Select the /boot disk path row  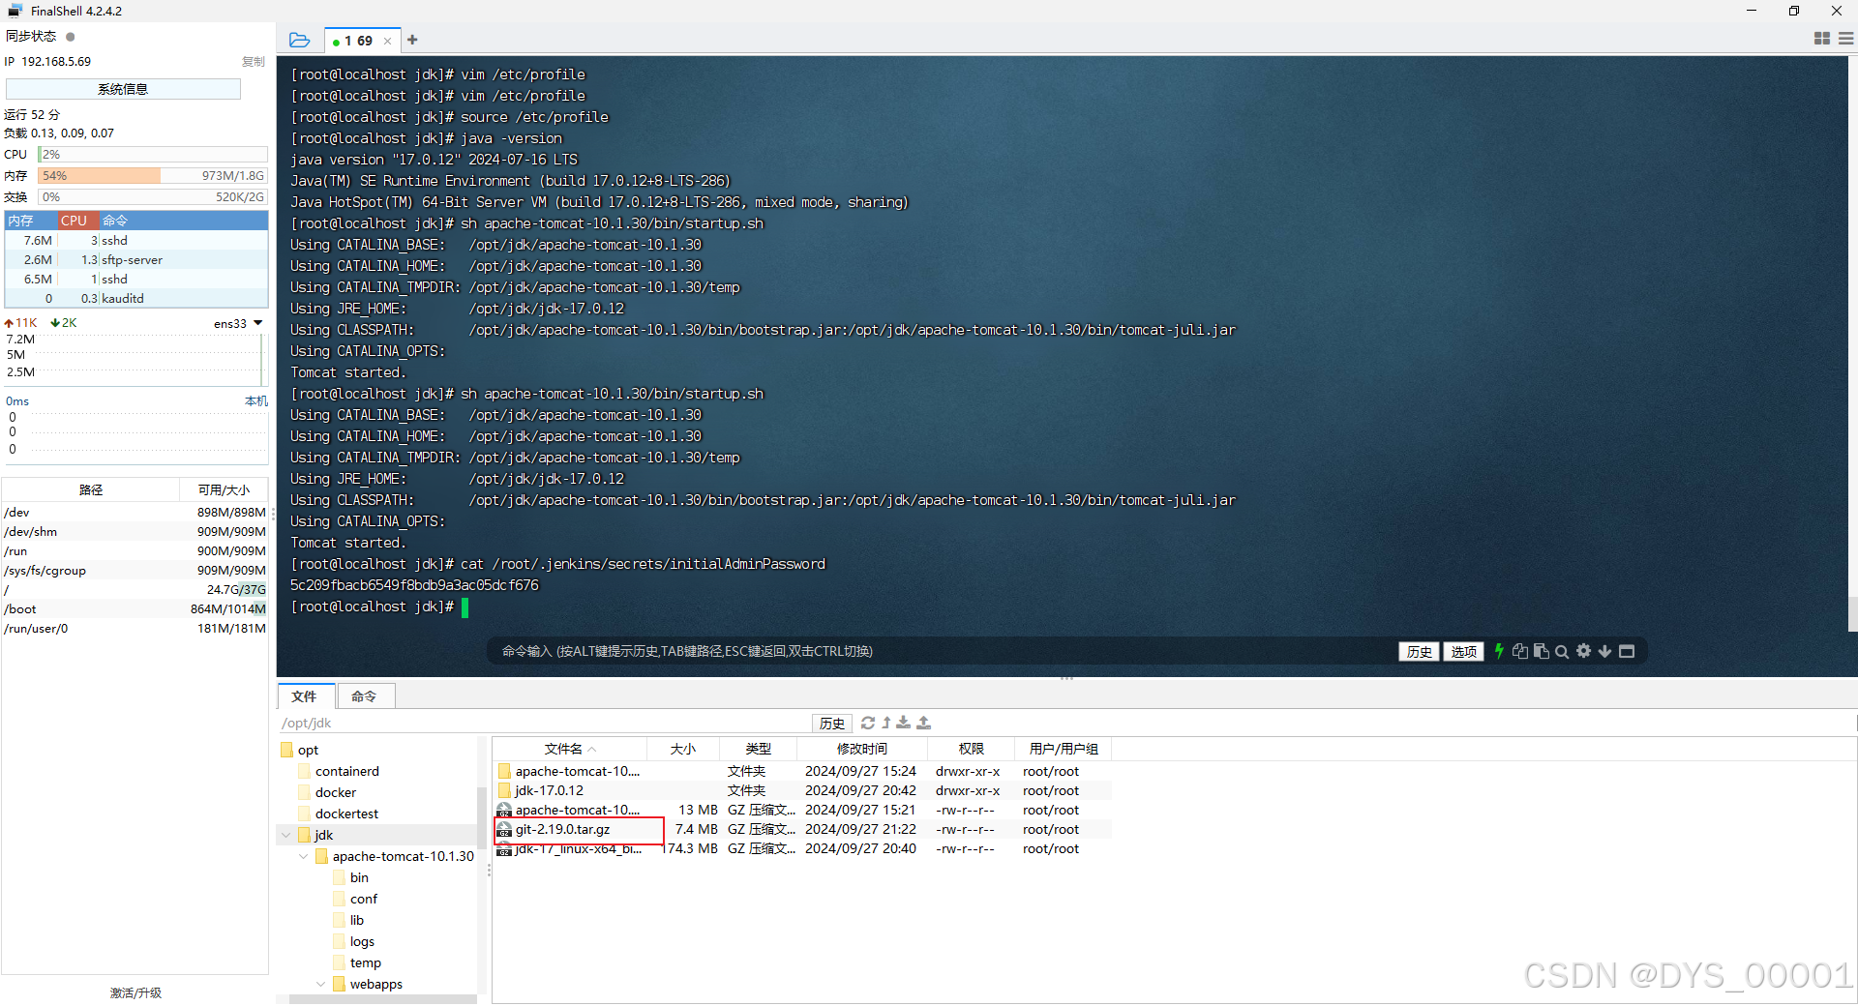(x=135, y=608)
